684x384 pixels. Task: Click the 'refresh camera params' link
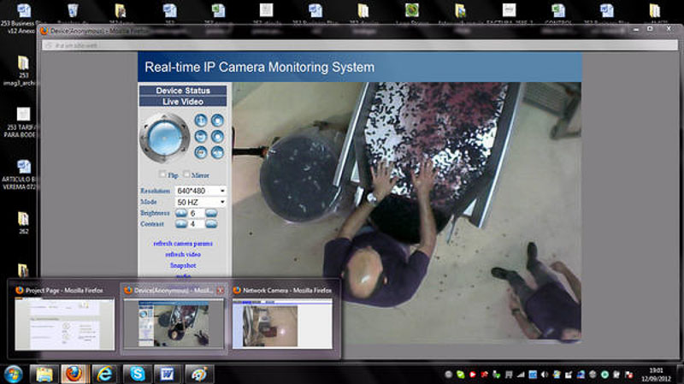pyautogui.click(x=183, y=243)
